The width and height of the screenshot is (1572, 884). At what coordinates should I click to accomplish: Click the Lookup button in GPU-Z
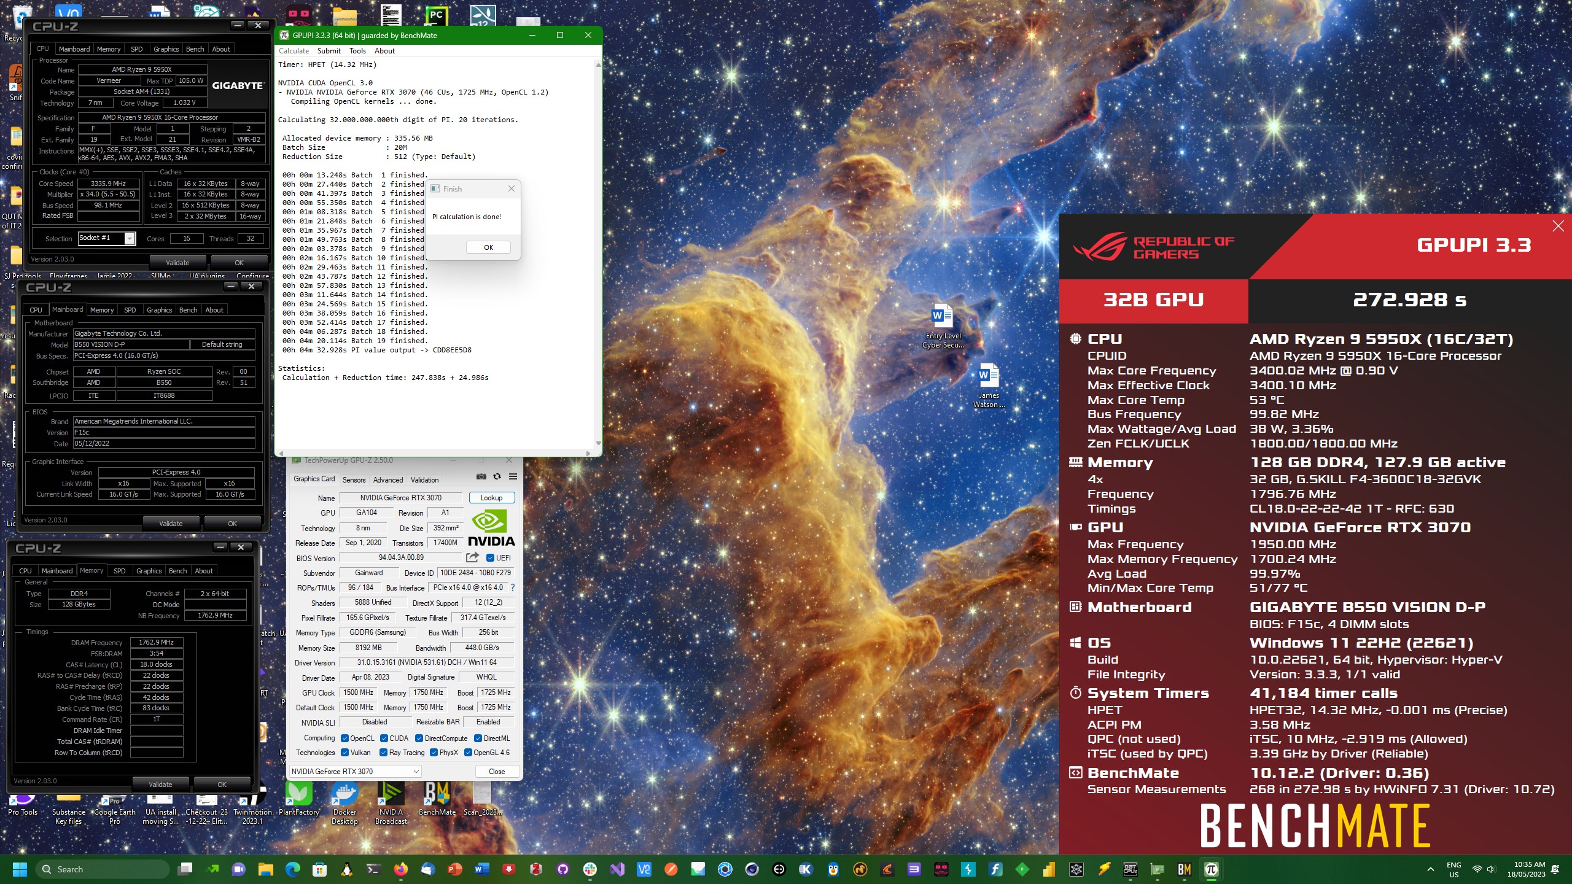pyautogui.click(x=491, y=498)
